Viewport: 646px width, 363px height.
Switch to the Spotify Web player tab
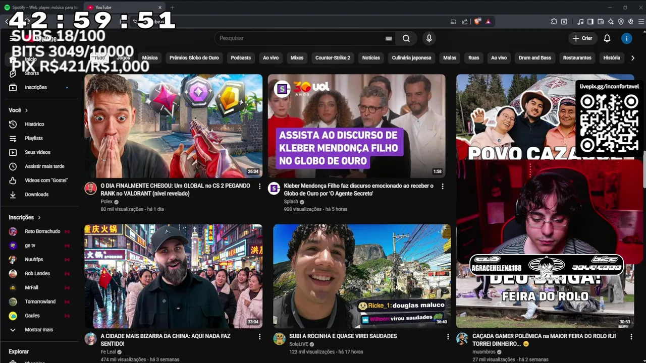[42, 8]
